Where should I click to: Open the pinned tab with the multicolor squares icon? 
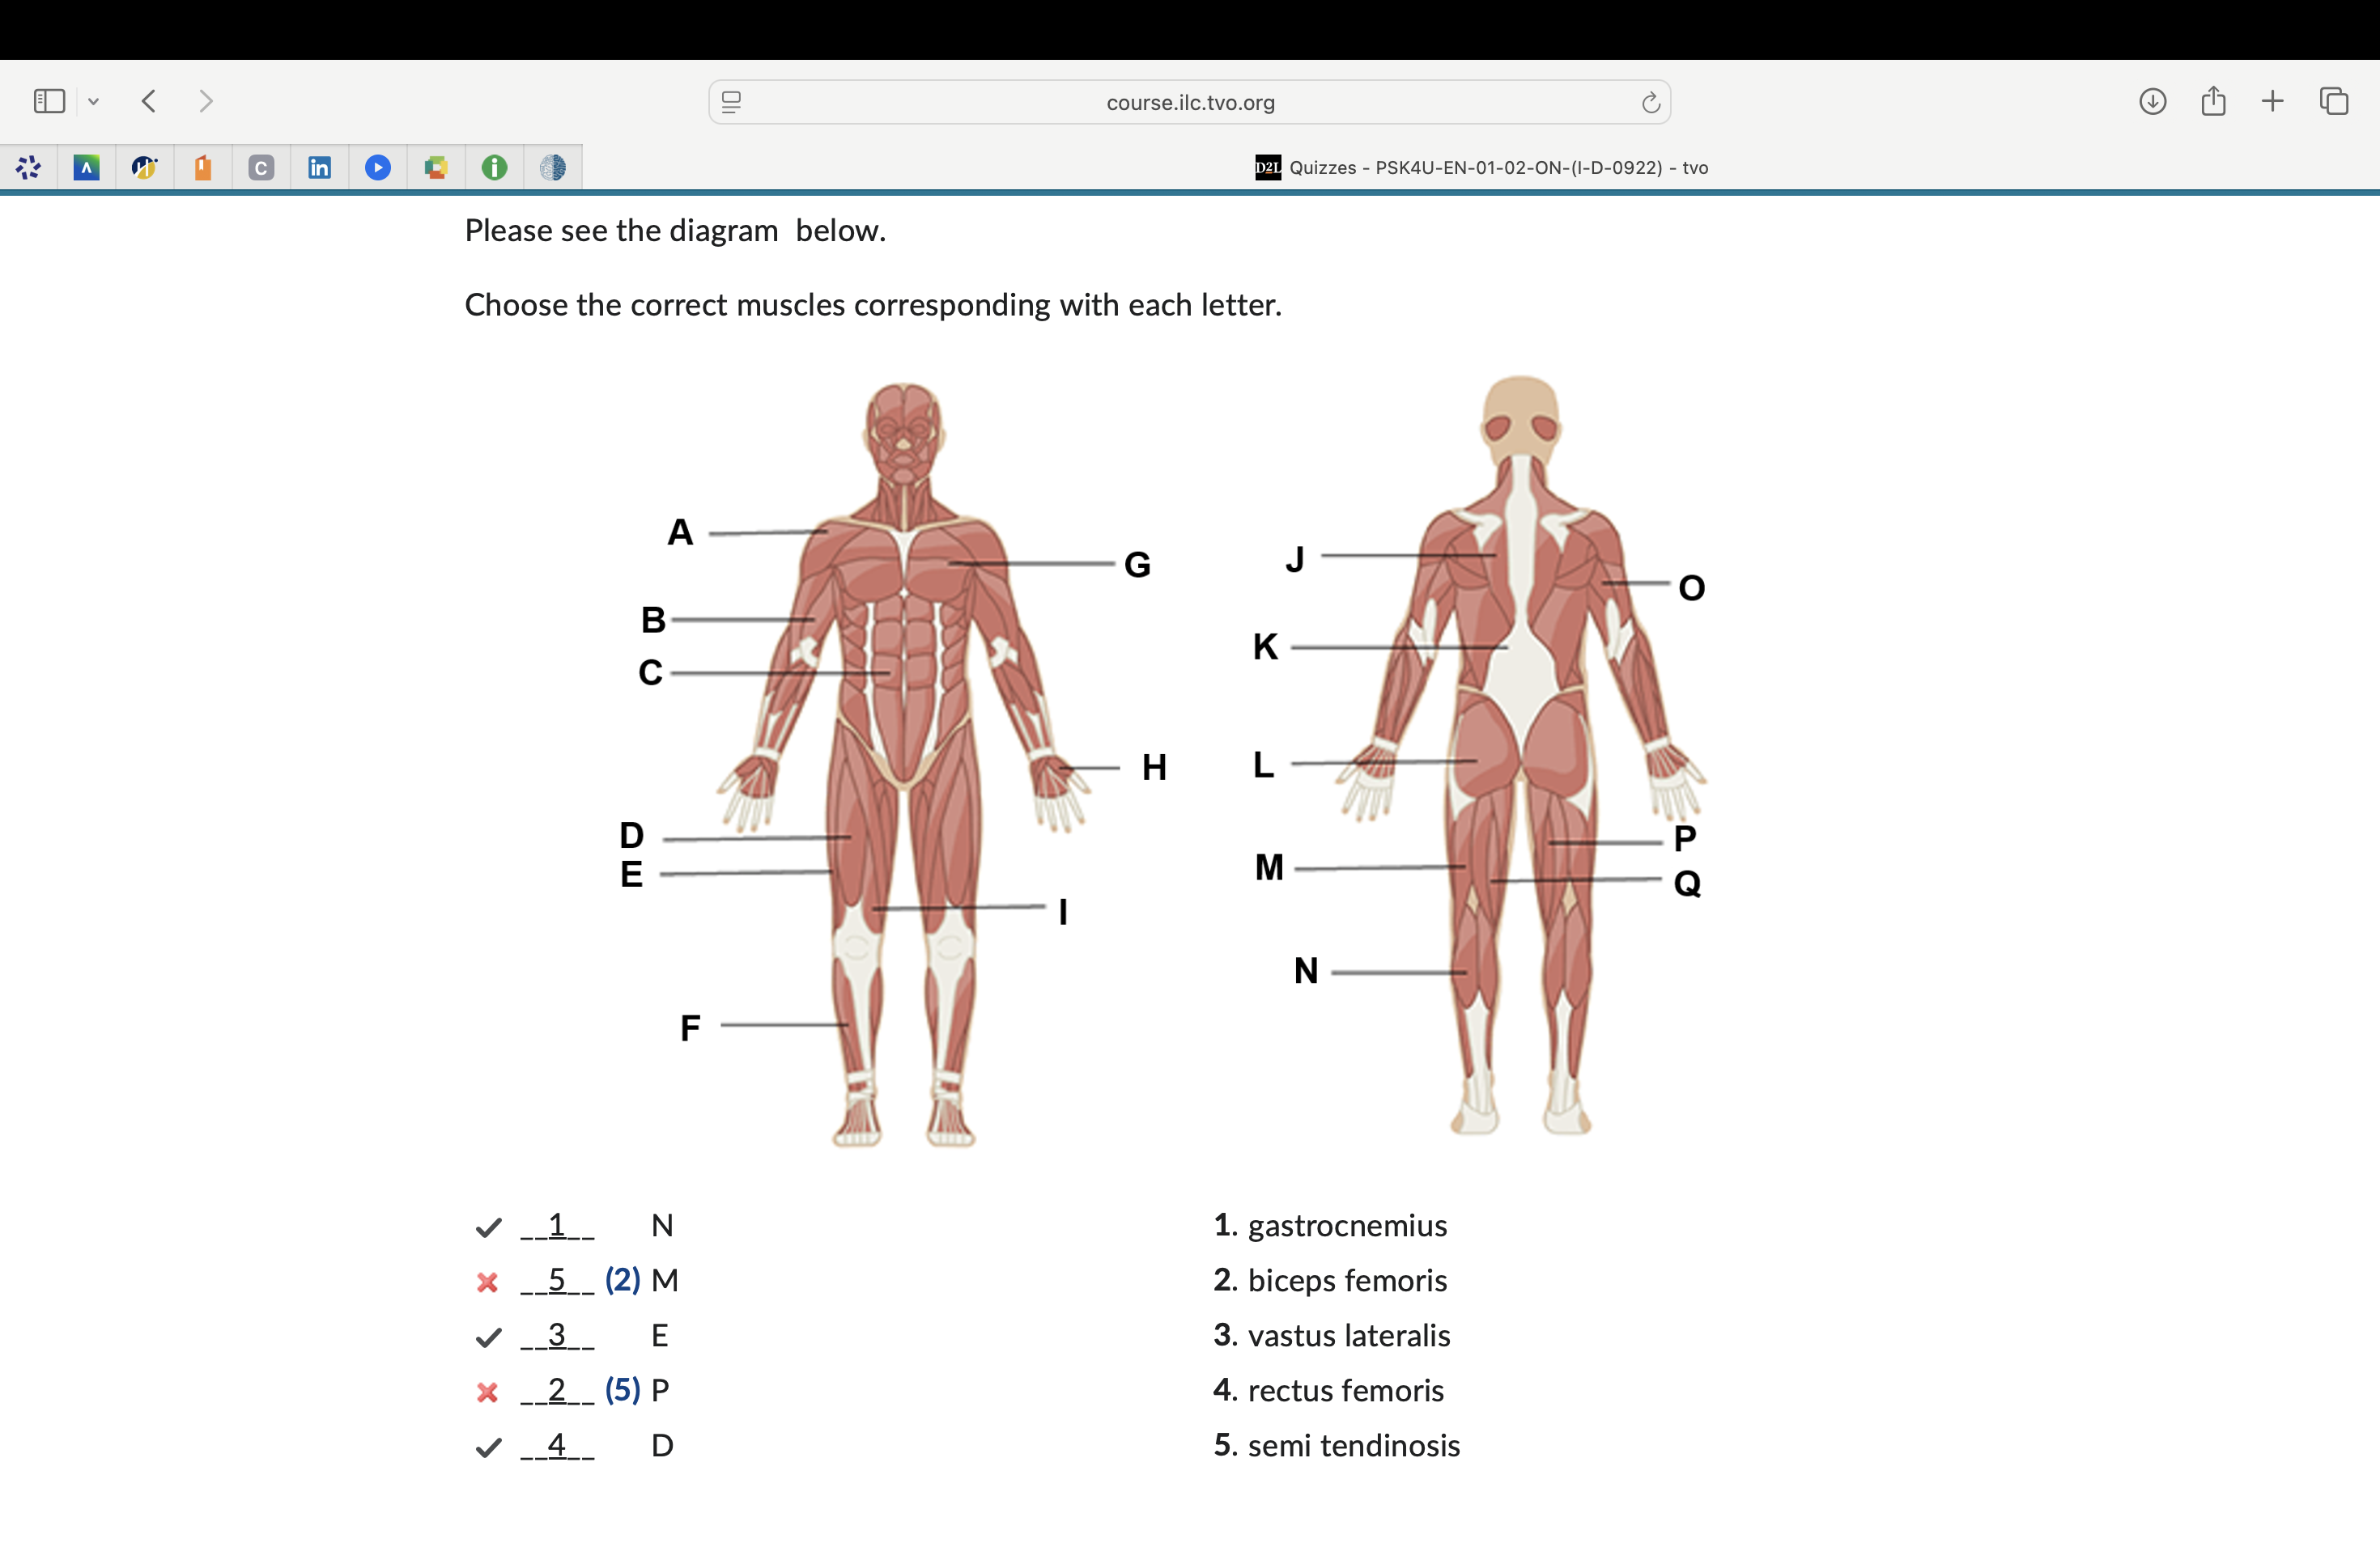[436, 167]
